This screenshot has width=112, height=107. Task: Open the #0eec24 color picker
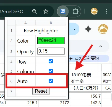pos(51,40)
